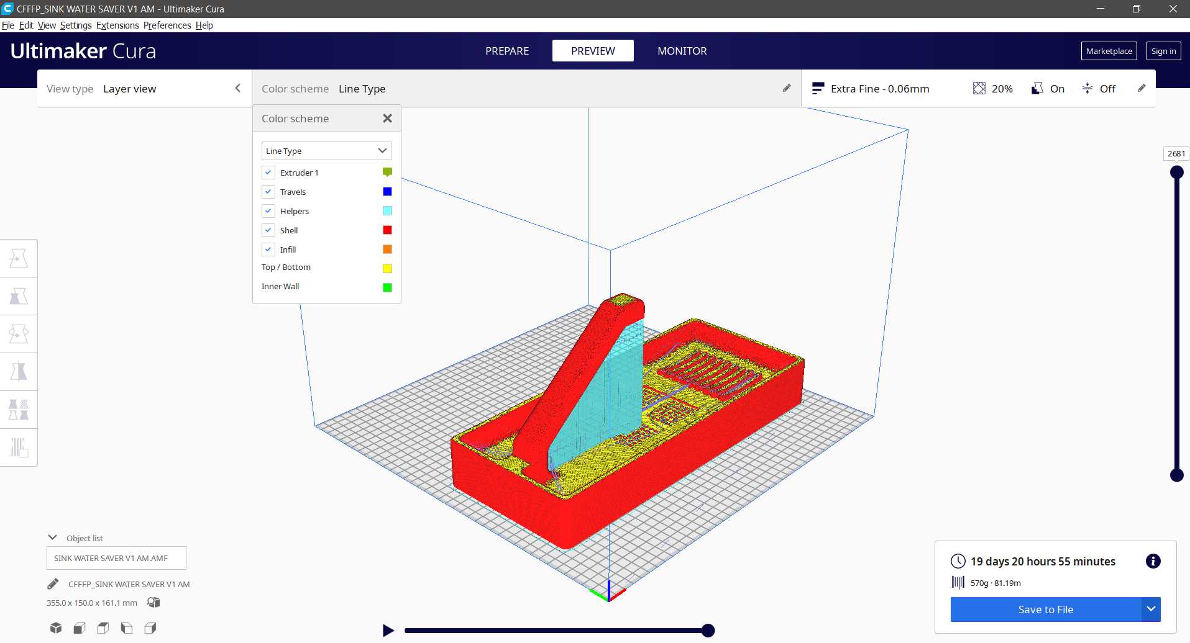
Task: Select SINK WATER SAVER V1 AM.AMF object
Action: tap(116, 558)
